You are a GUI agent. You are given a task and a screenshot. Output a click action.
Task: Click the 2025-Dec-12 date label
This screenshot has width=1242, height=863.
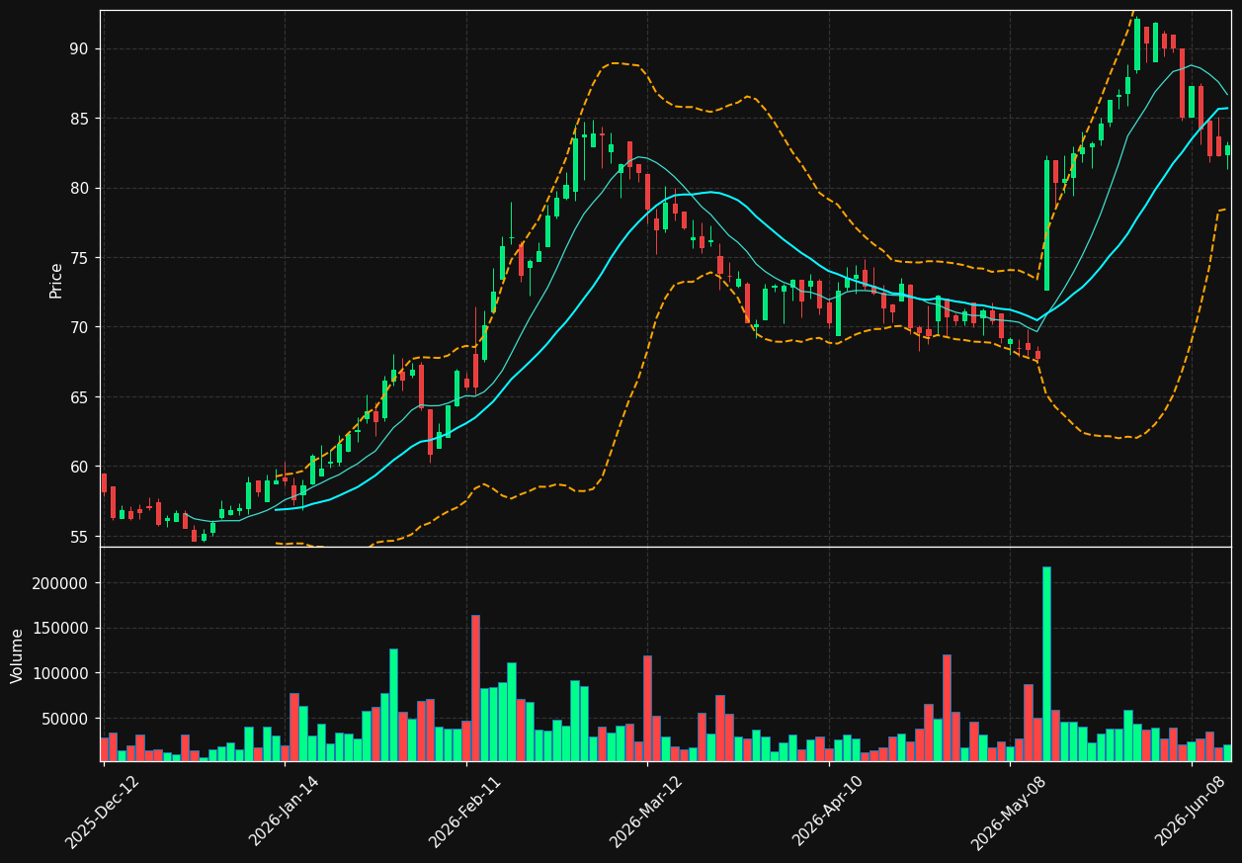(x=102, y=813)
